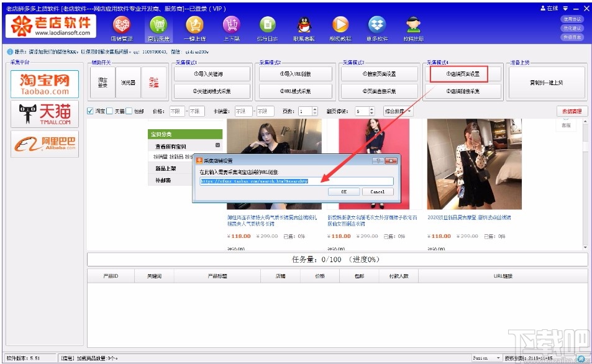This screenshot has width=592, height=364.
Task: Open the 软件注册 software registration icon
Action: point(412,26)
